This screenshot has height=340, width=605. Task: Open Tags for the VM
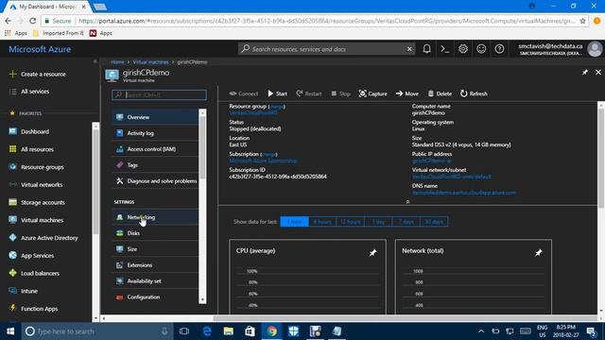155,165
